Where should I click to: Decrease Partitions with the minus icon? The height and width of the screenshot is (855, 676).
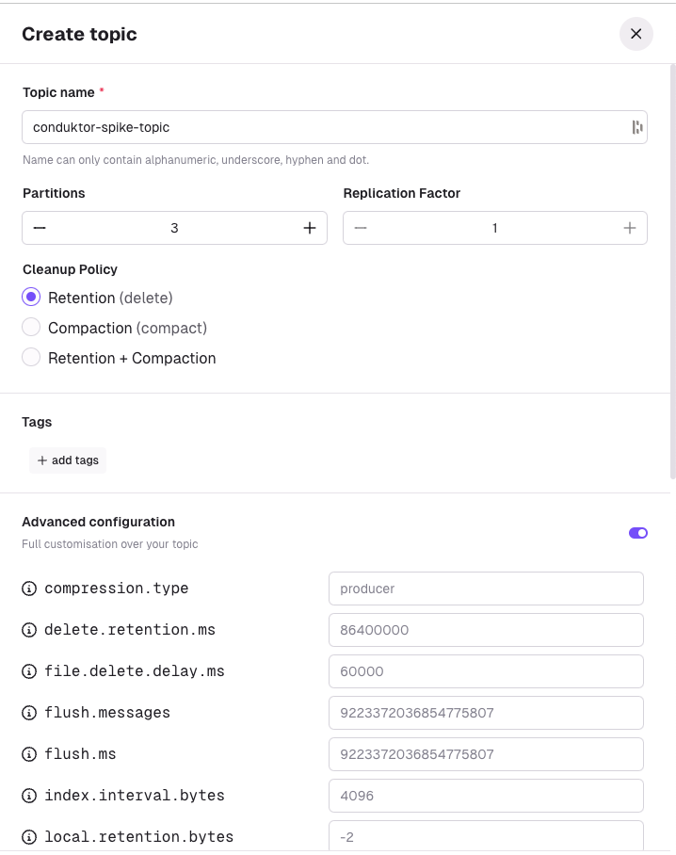[40, 228]
